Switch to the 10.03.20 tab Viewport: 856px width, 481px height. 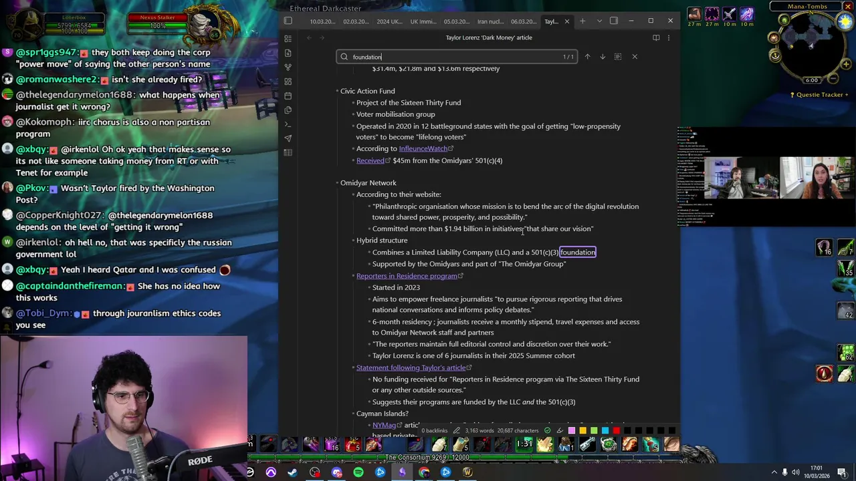(322, 21)
